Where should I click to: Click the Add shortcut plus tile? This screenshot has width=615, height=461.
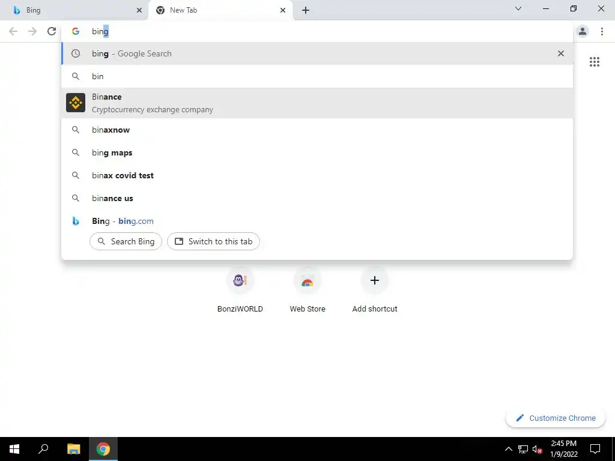pos(375,291)
